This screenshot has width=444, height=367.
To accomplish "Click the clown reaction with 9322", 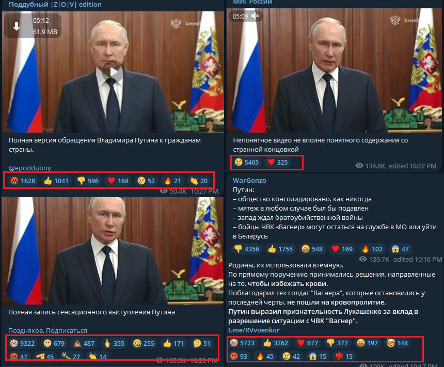I will click(22, 343).
